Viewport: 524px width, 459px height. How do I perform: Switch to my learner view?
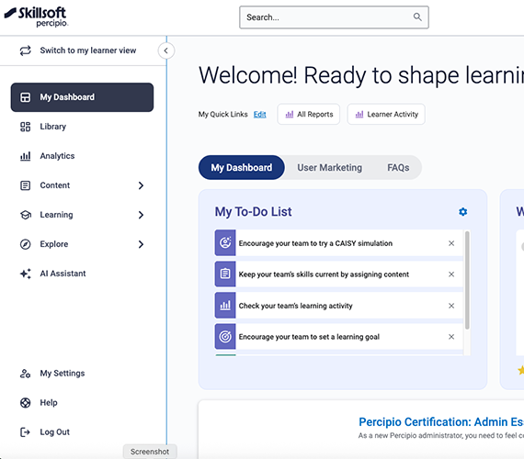tap(88, 50)
